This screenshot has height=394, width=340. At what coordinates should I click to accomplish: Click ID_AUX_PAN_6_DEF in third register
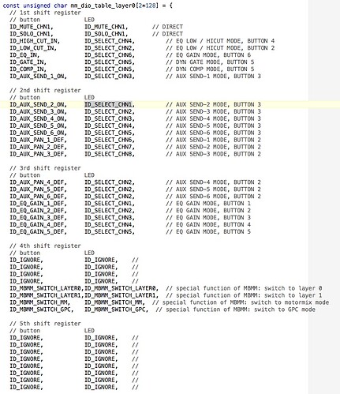coord(38,197)
